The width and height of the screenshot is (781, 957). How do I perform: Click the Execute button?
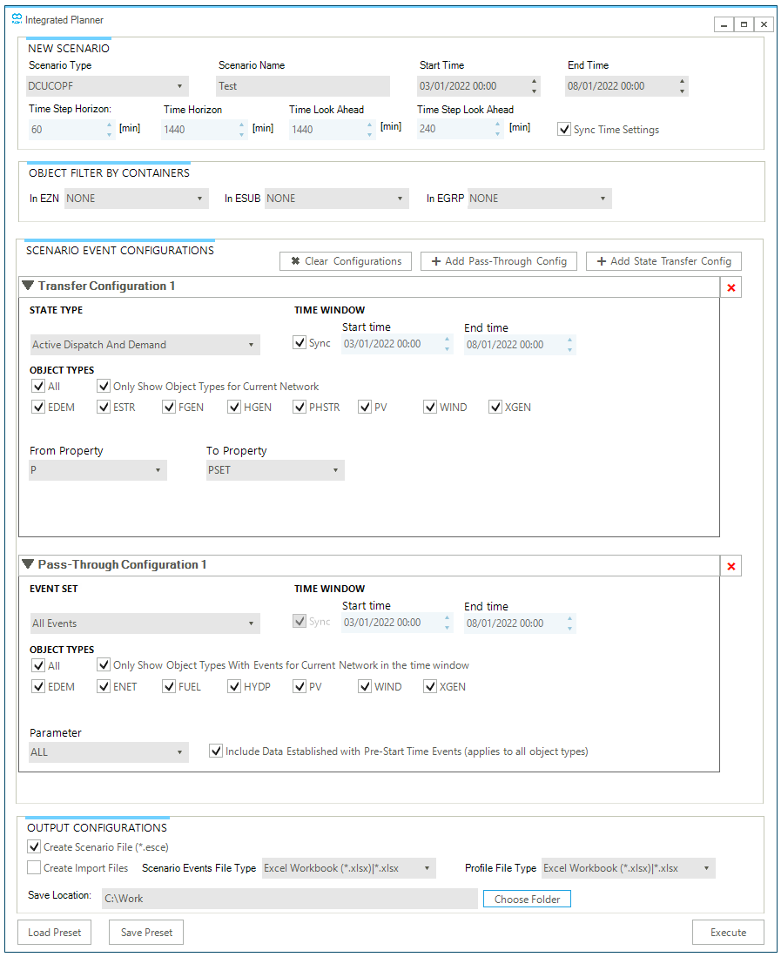coord(728,932)
